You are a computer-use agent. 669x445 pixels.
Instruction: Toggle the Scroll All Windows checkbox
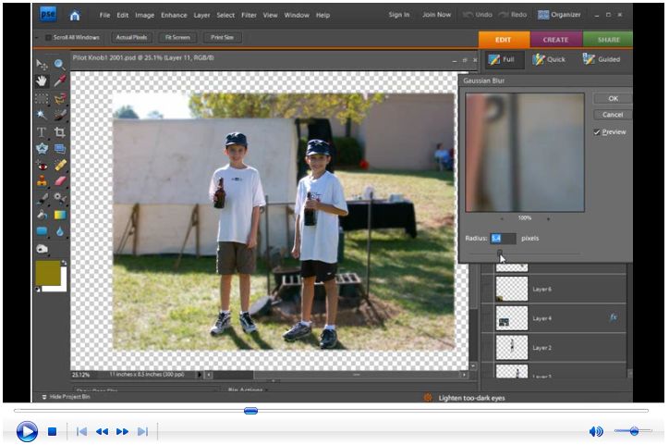pyautogui.click(x=48, y=38)
